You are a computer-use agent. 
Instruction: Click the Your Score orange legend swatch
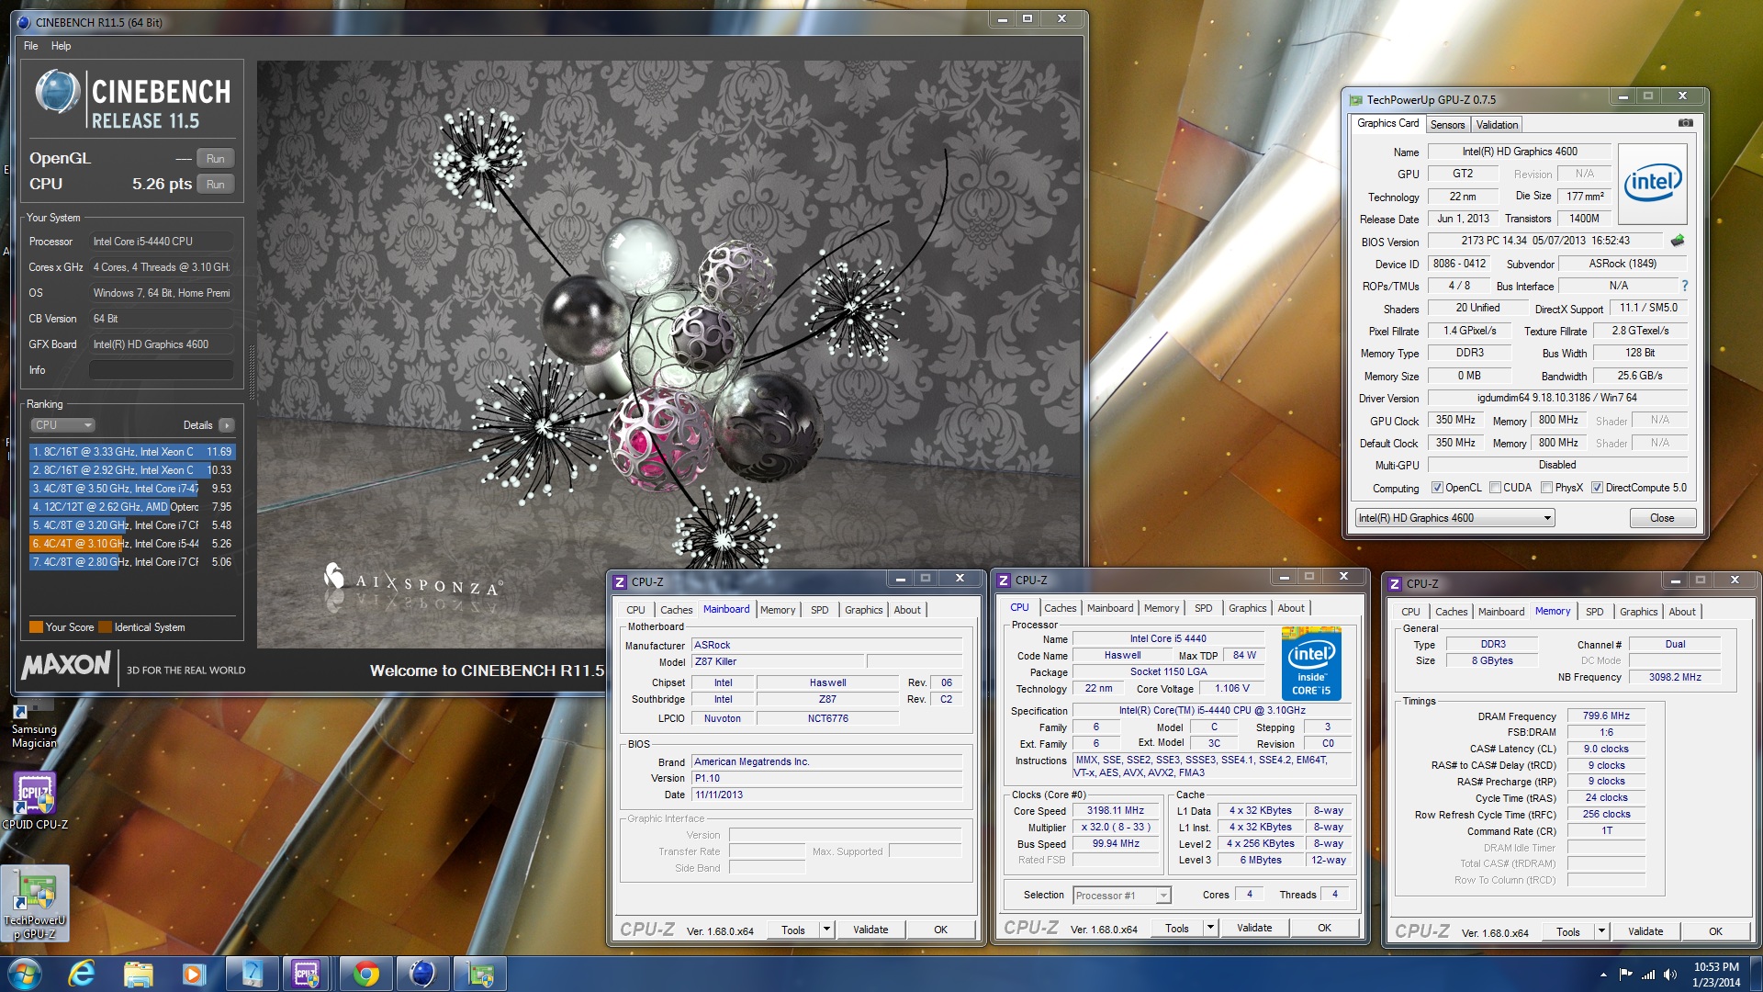[36, 627]
